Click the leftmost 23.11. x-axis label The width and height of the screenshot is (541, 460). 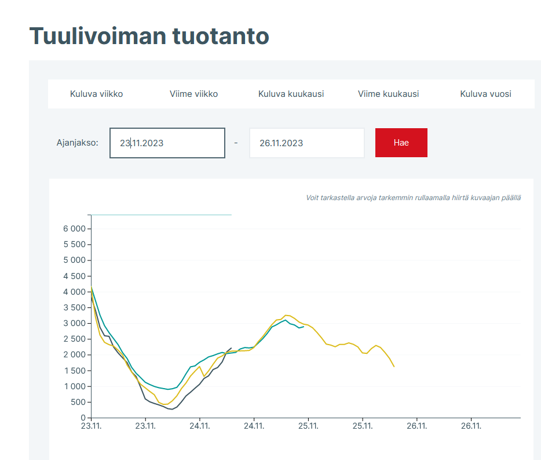(91, 426)
